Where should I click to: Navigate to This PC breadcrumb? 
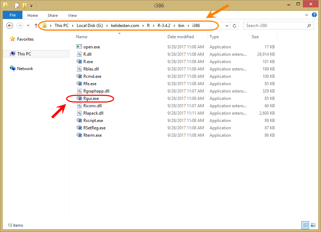(x=62, y=26)
